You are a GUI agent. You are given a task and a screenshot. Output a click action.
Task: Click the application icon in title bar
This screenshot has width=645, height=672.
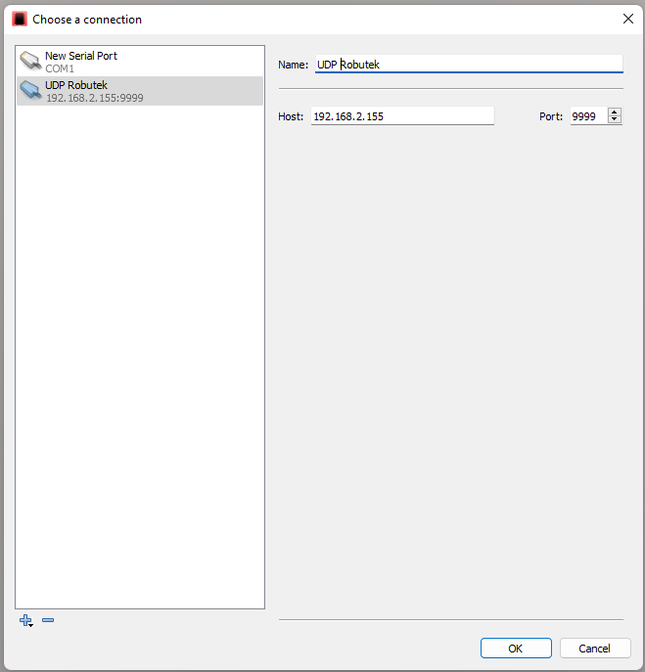19,19
